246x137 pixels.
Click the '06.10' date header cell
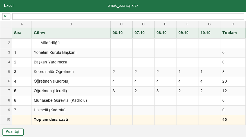[x=121, y=33]
